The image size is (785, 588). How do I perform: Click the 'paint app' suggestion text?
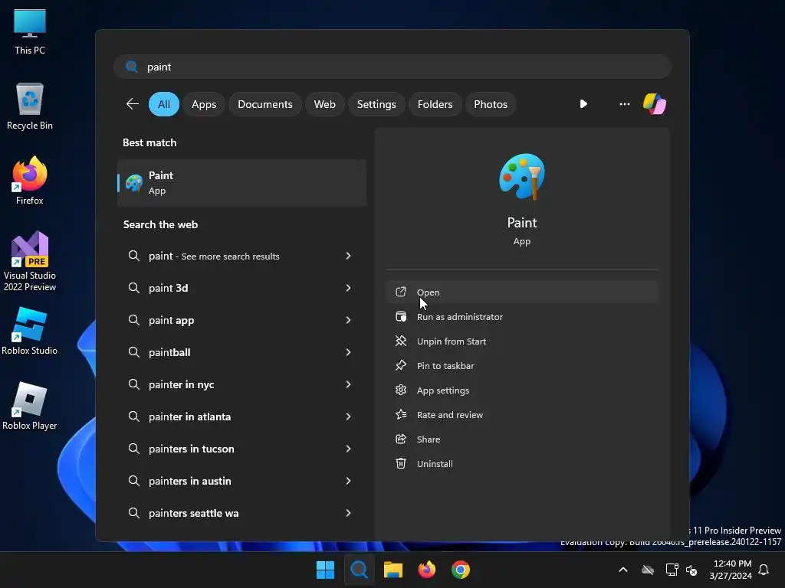point(171,320)
